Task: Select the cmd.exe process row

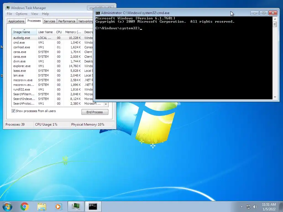Action: 52,43
